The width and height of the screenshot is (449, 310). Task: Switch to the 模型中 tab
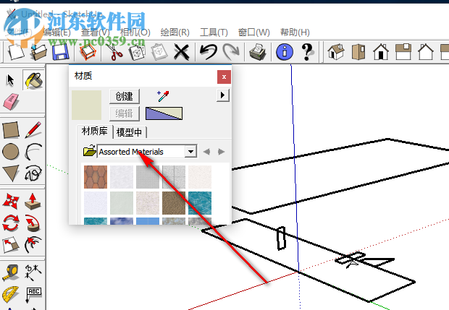130,132
